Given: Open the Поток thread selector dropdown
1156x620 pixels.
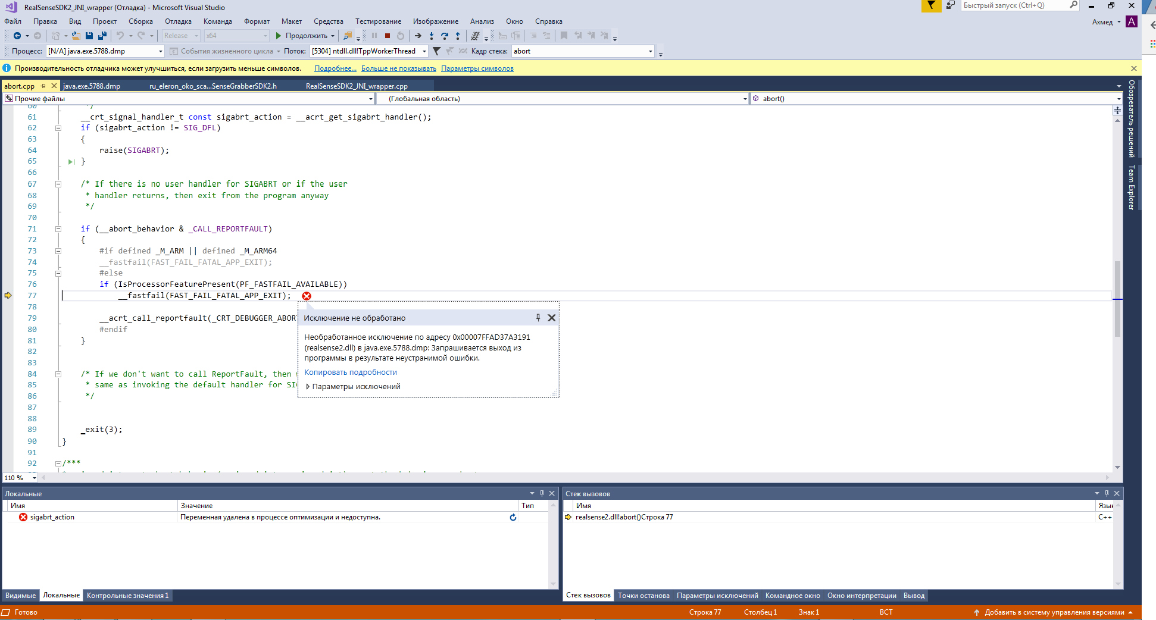Looking at the screenshot, I should [424, 51].
